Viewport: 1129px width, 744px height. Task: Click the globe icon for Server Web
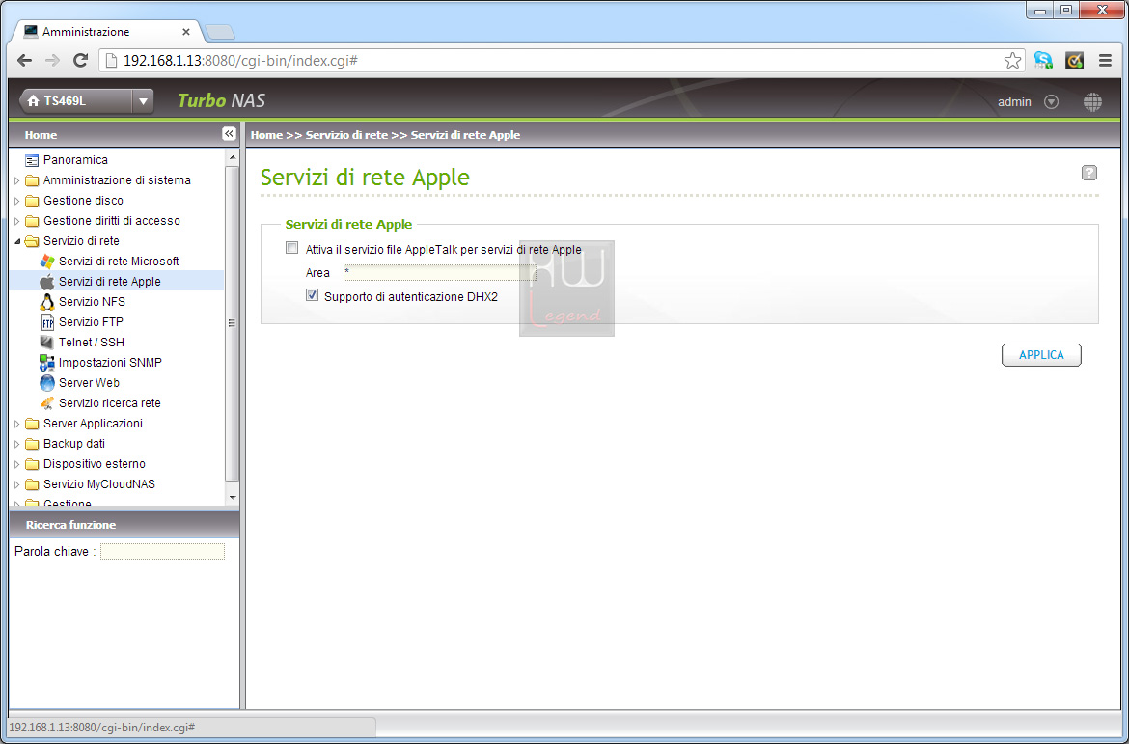(x=47, y=382)
